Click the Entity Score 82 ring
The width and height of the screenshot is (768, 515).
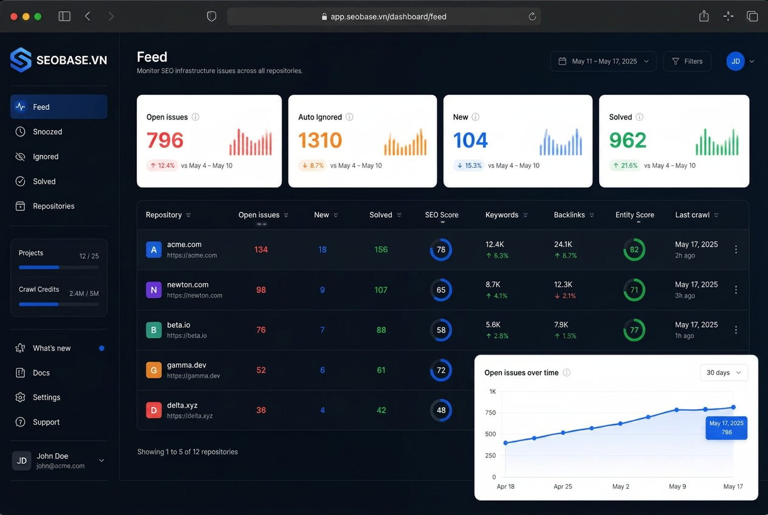[634, 250]
